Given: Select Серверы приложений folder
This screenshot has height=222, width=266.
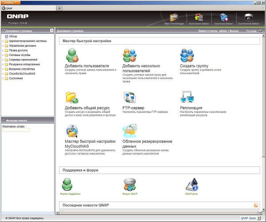Looking at the screenshot, I should coord(23,60).
